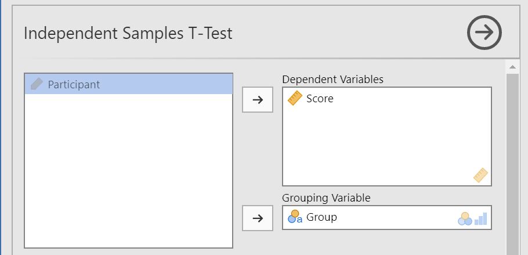
Task: Click the pencil icon beside Participant
Action: pos(36,84)
